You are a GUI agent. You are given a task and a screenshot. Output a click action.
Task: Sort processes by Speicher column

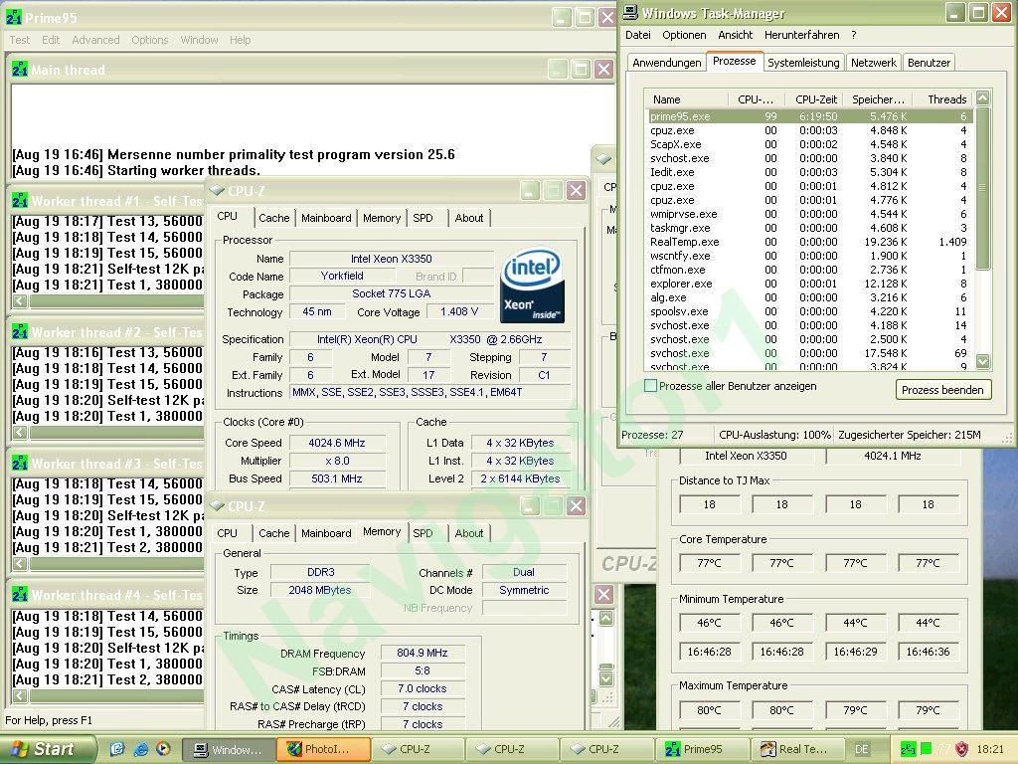[x=877, y=99]
